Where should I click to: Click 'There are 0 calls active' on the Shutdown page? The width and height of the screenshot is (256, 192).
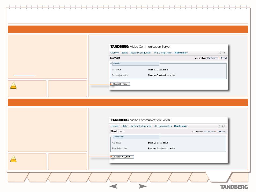pyautogui.click(x=158, y=143)
